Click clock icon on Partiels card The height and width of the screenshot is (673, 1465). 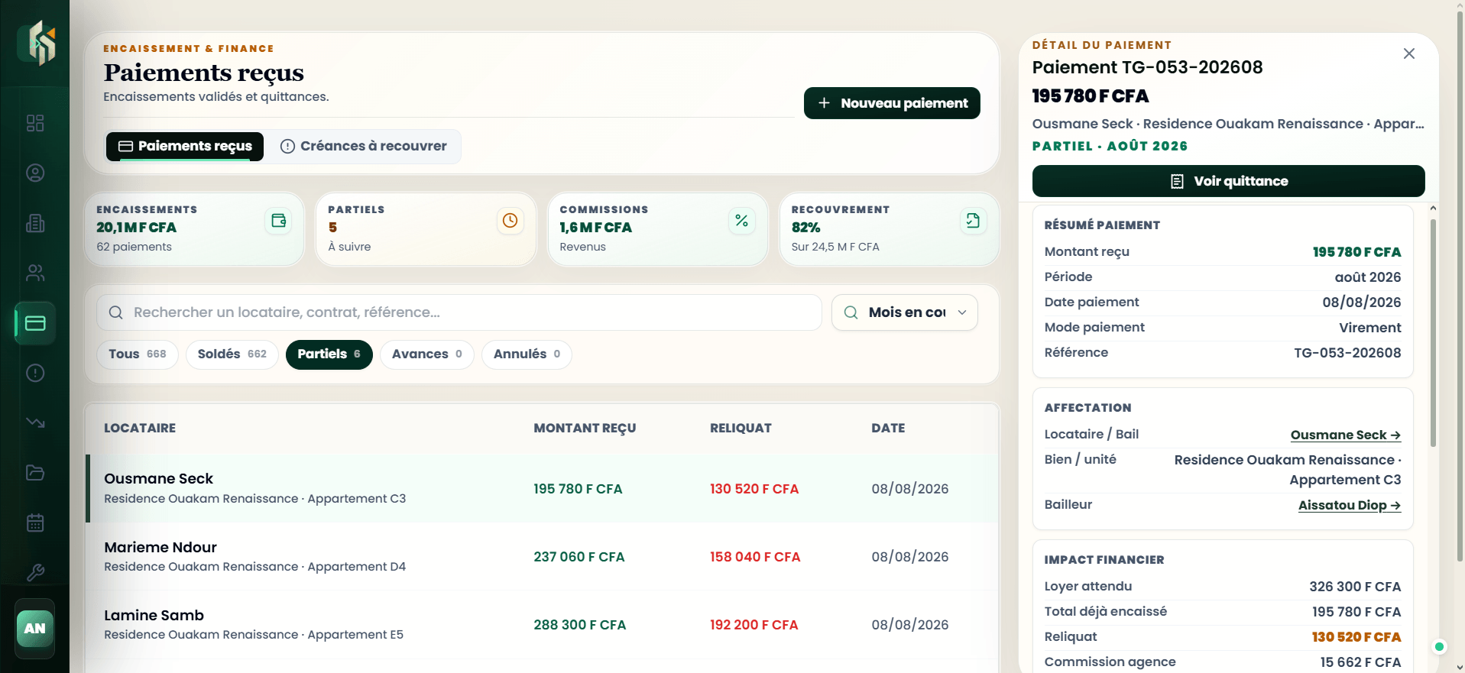tap(510, 221)
